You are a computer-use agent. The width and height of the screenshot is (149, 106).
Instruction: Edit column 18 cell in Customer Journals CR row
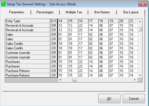tap(103, 57)
